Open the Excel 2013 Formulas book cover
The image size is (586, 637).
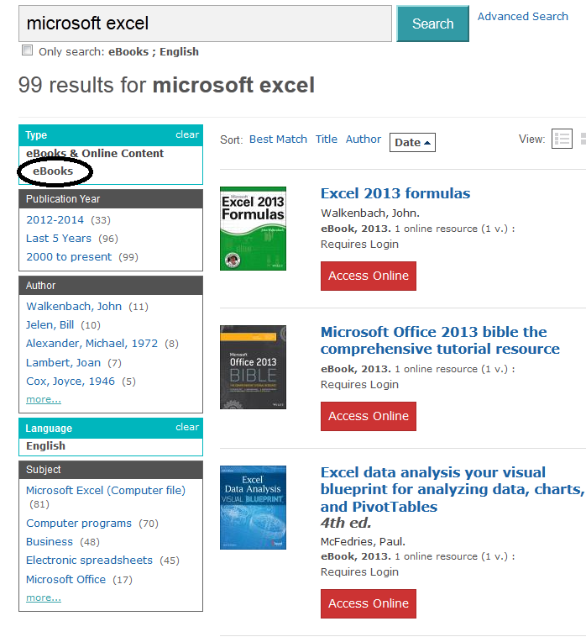253,228
